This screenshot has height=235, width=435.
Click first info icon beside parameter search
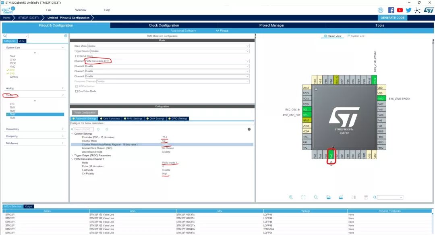click(98, 129)
